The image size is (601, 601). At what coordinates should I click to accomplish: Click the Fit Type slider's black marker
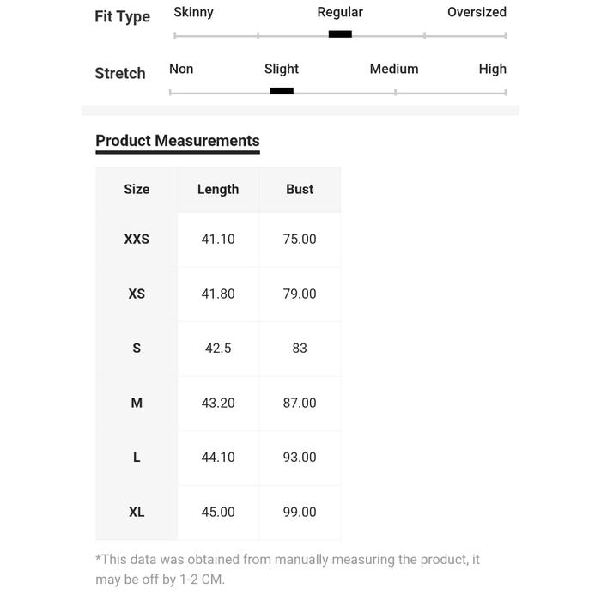point(340,34)
